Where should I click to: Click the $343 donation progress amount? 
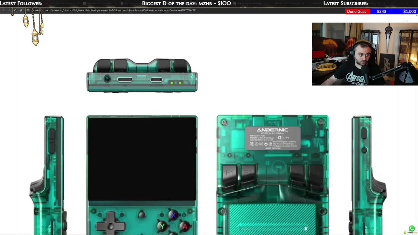[381, 11]
